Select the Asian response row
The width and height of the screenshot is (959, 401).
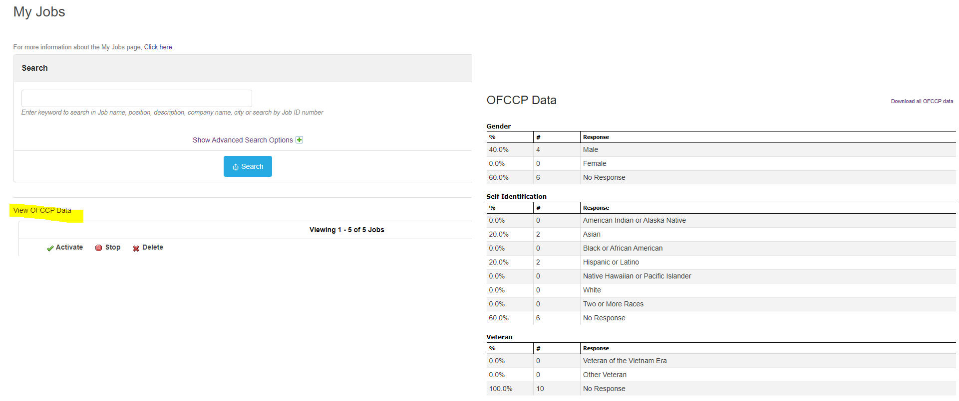pos(592,234)
